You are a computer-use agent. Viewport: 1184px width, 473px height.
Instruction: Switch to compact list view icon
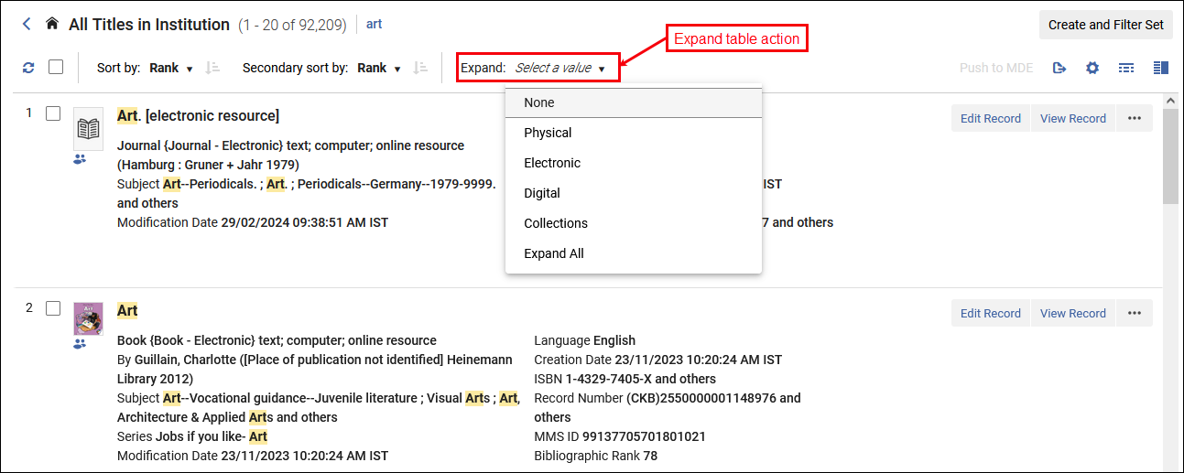click(1127, 68)
